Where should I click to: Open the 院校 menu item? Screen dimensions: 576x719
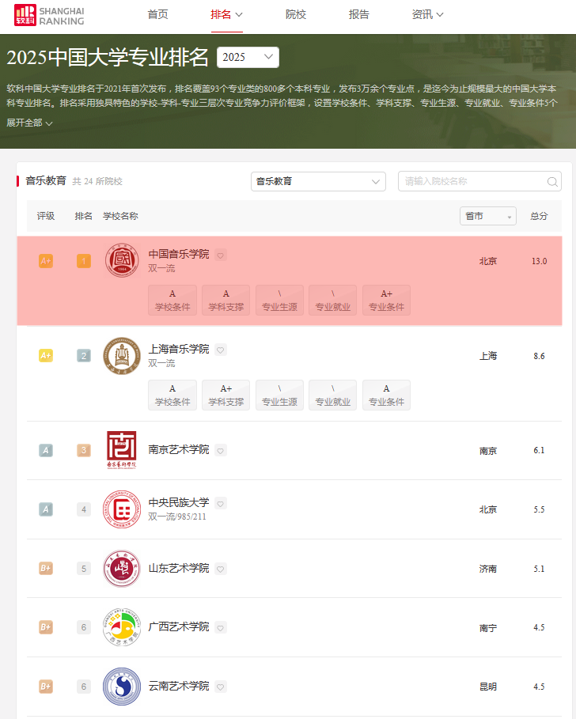(296, 14)
